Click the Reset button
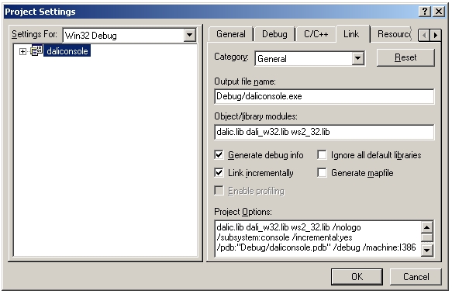This screenshot has height=294, width=452. tap(405, 57)
